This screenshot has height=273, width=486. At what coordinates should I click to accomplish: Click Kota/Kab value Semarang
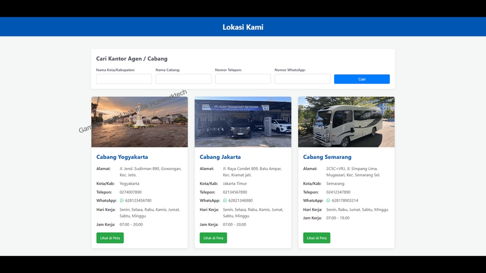point(335,184)
